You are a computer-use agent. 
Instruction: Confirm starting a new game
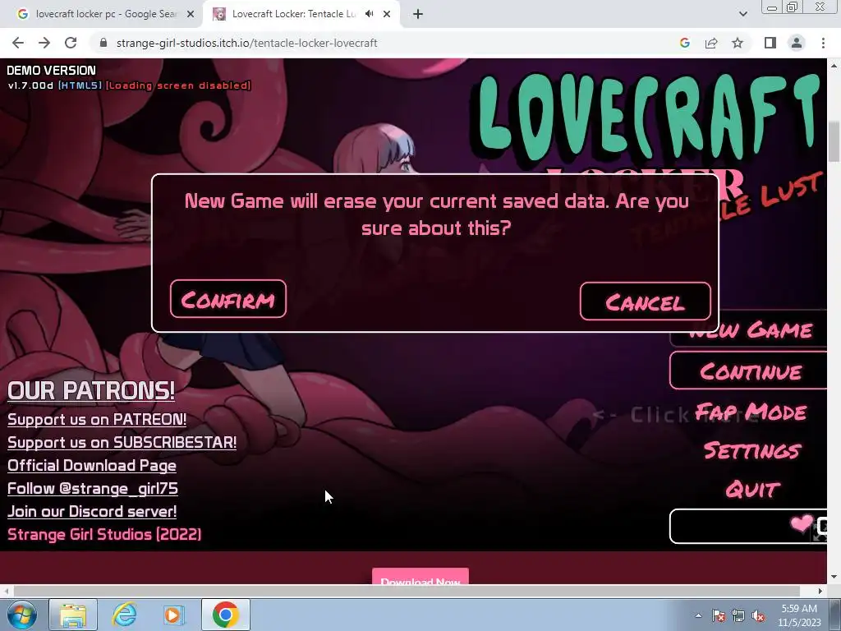[228, 299]
